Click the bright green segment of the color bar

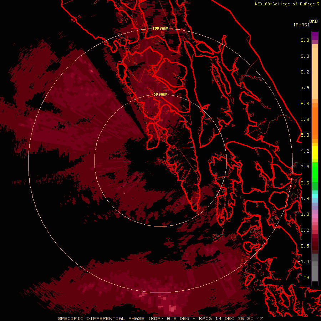coord(315,172)
